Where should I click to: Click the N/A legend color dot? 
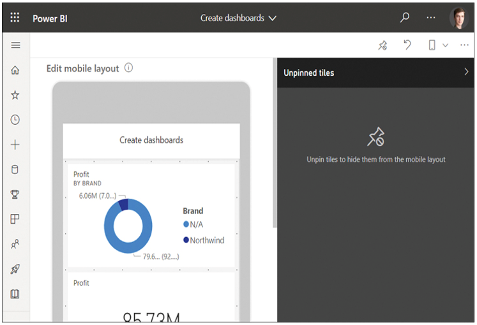tap(186, 224)
